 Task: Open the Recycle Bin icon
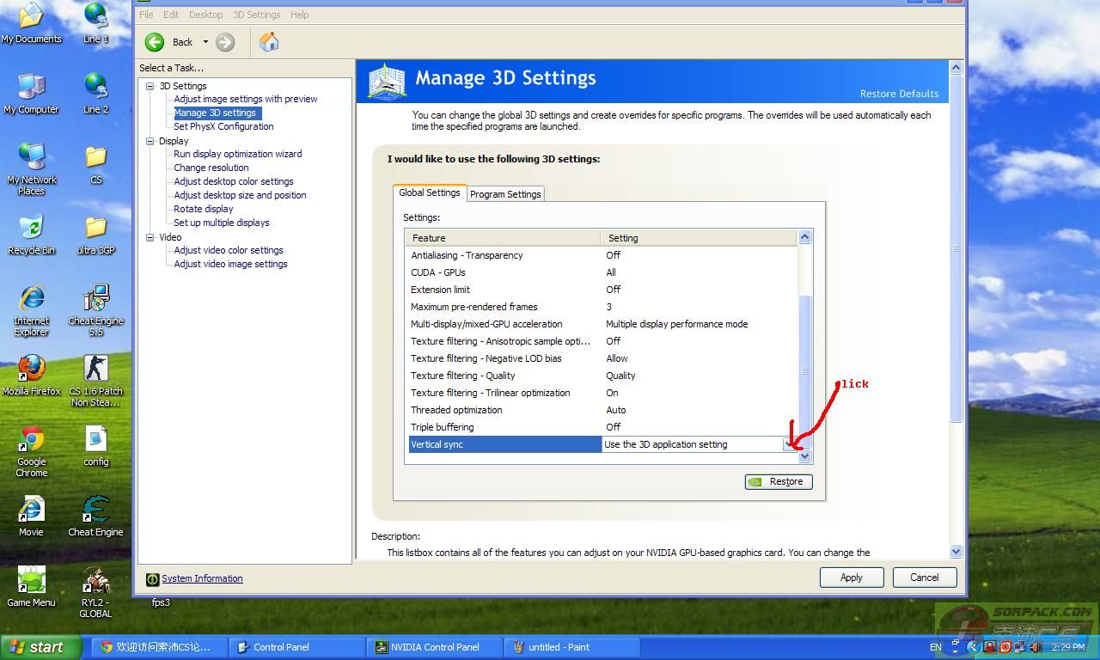tap(32, 229)
